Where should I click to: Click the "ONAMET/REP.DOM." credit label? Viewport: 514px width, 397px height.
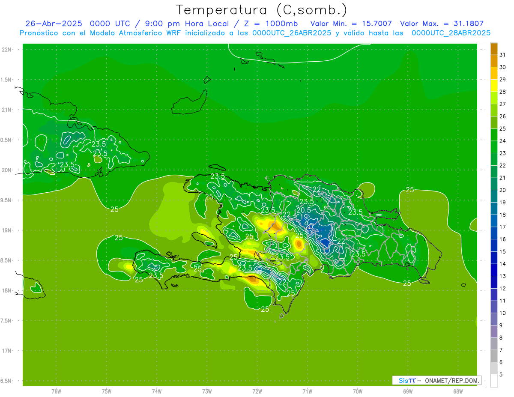(453, 380)
